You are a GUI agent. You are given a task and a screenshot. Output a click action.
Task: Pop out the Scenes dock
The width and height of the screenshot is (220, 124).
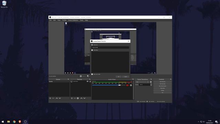point(68,79)
